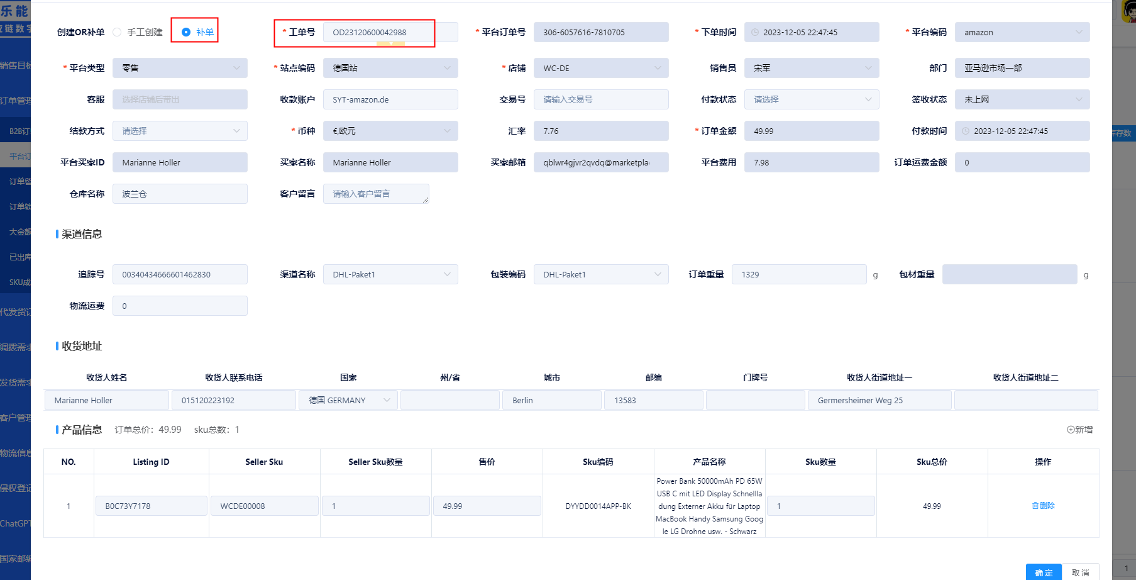The image size is (1136, 580).
Task: Select the 补单 radio option
Action: tap(186, 32)
